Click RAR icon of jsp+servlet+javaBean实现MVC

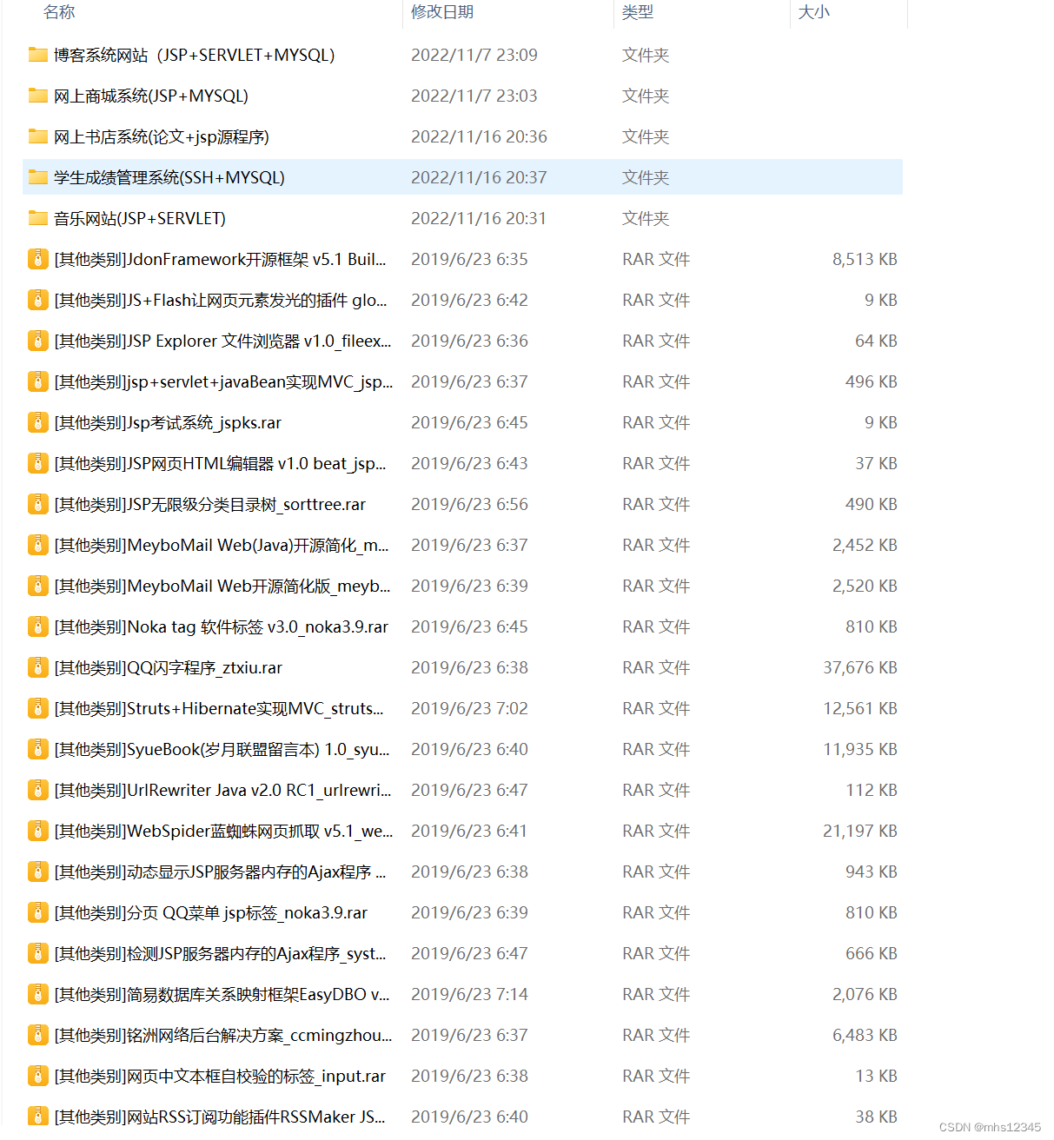[38, 381]
